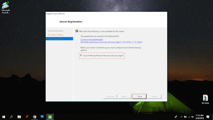Click 'Before your server is backed up' text

(x=111, y=49)
